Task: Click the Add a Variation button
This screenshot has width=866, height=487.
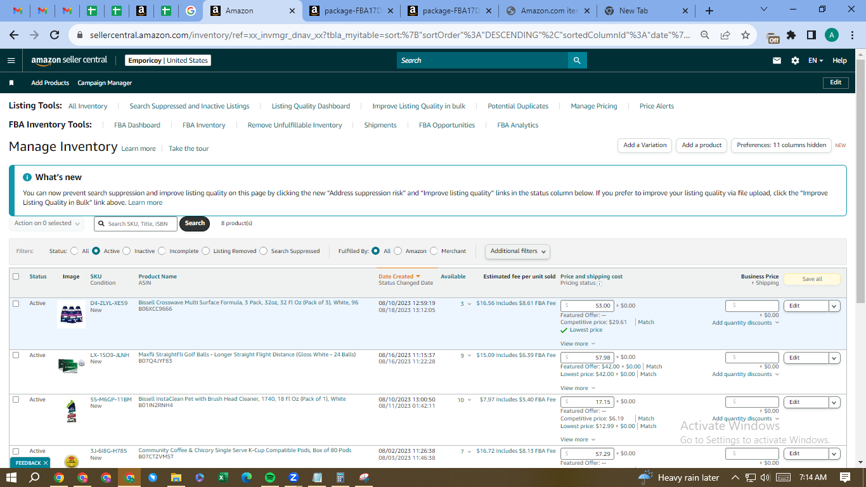Action: tap(645, 145)
